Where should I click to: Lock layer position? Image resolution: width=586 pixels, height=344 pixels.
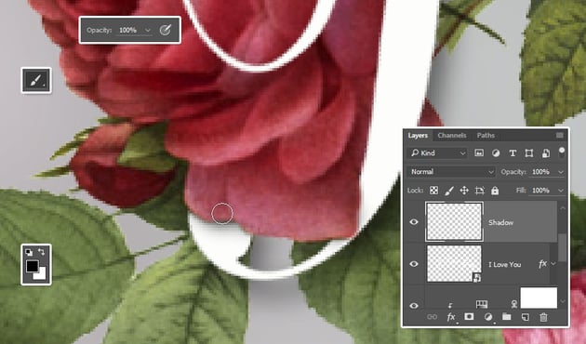tap(464, 191)
